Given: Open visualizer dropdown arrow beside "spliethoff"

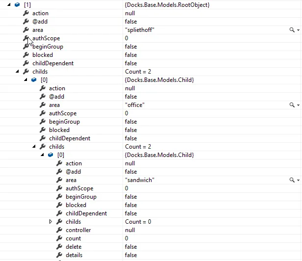Looking at the screenshot, I should pos(298,30).
